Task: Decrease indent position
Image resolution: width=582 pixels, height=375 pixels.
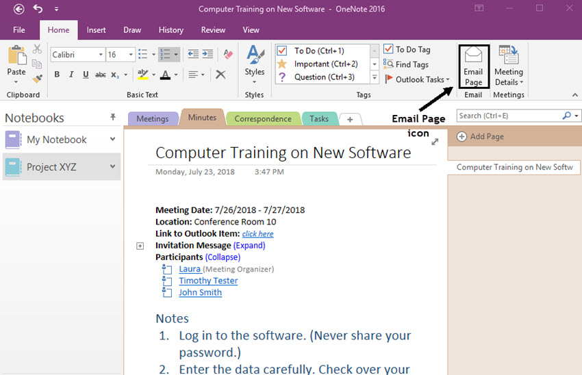Action: pyautogui.click(x=193, y=54)
